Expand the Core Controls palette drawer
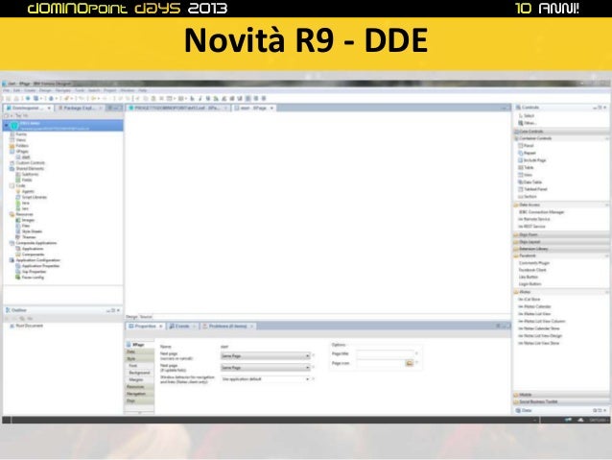 coord(561,132)
